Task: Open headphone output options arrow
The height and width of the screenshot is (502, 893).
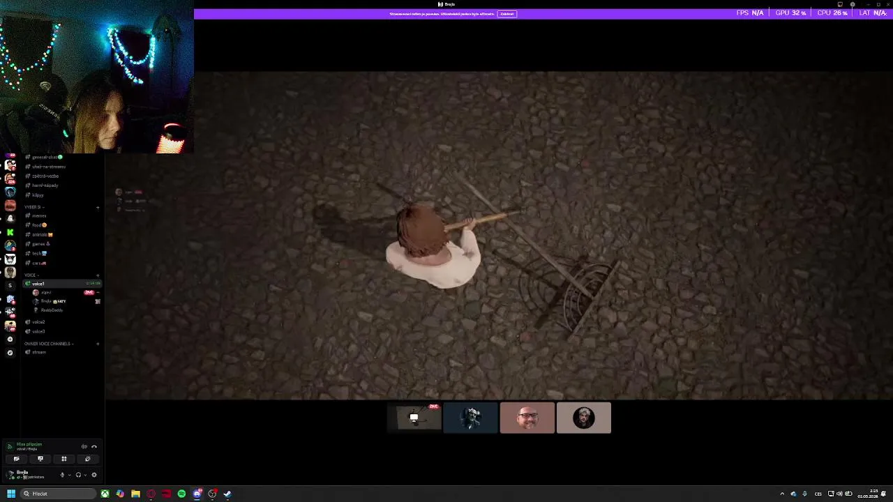Action: pos(86,475)
